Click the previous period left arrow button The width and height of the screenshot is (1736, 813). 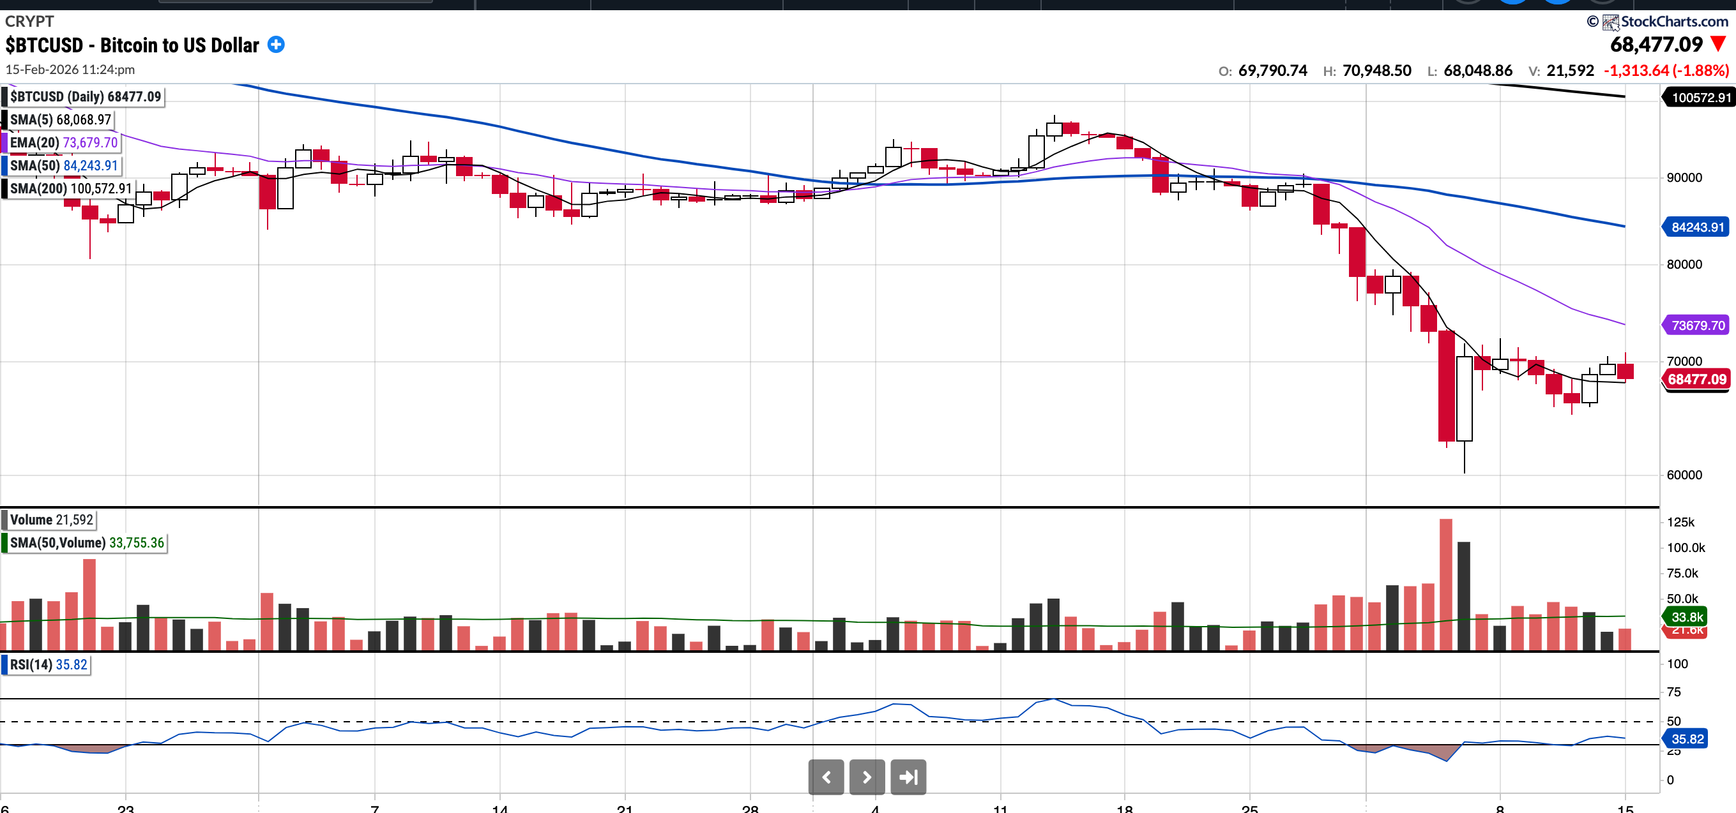826,777
